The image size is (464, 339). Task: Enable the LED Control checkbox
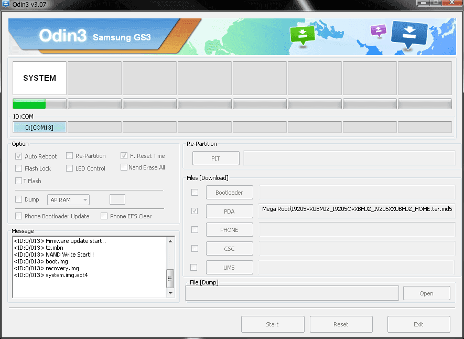point(70,168)
